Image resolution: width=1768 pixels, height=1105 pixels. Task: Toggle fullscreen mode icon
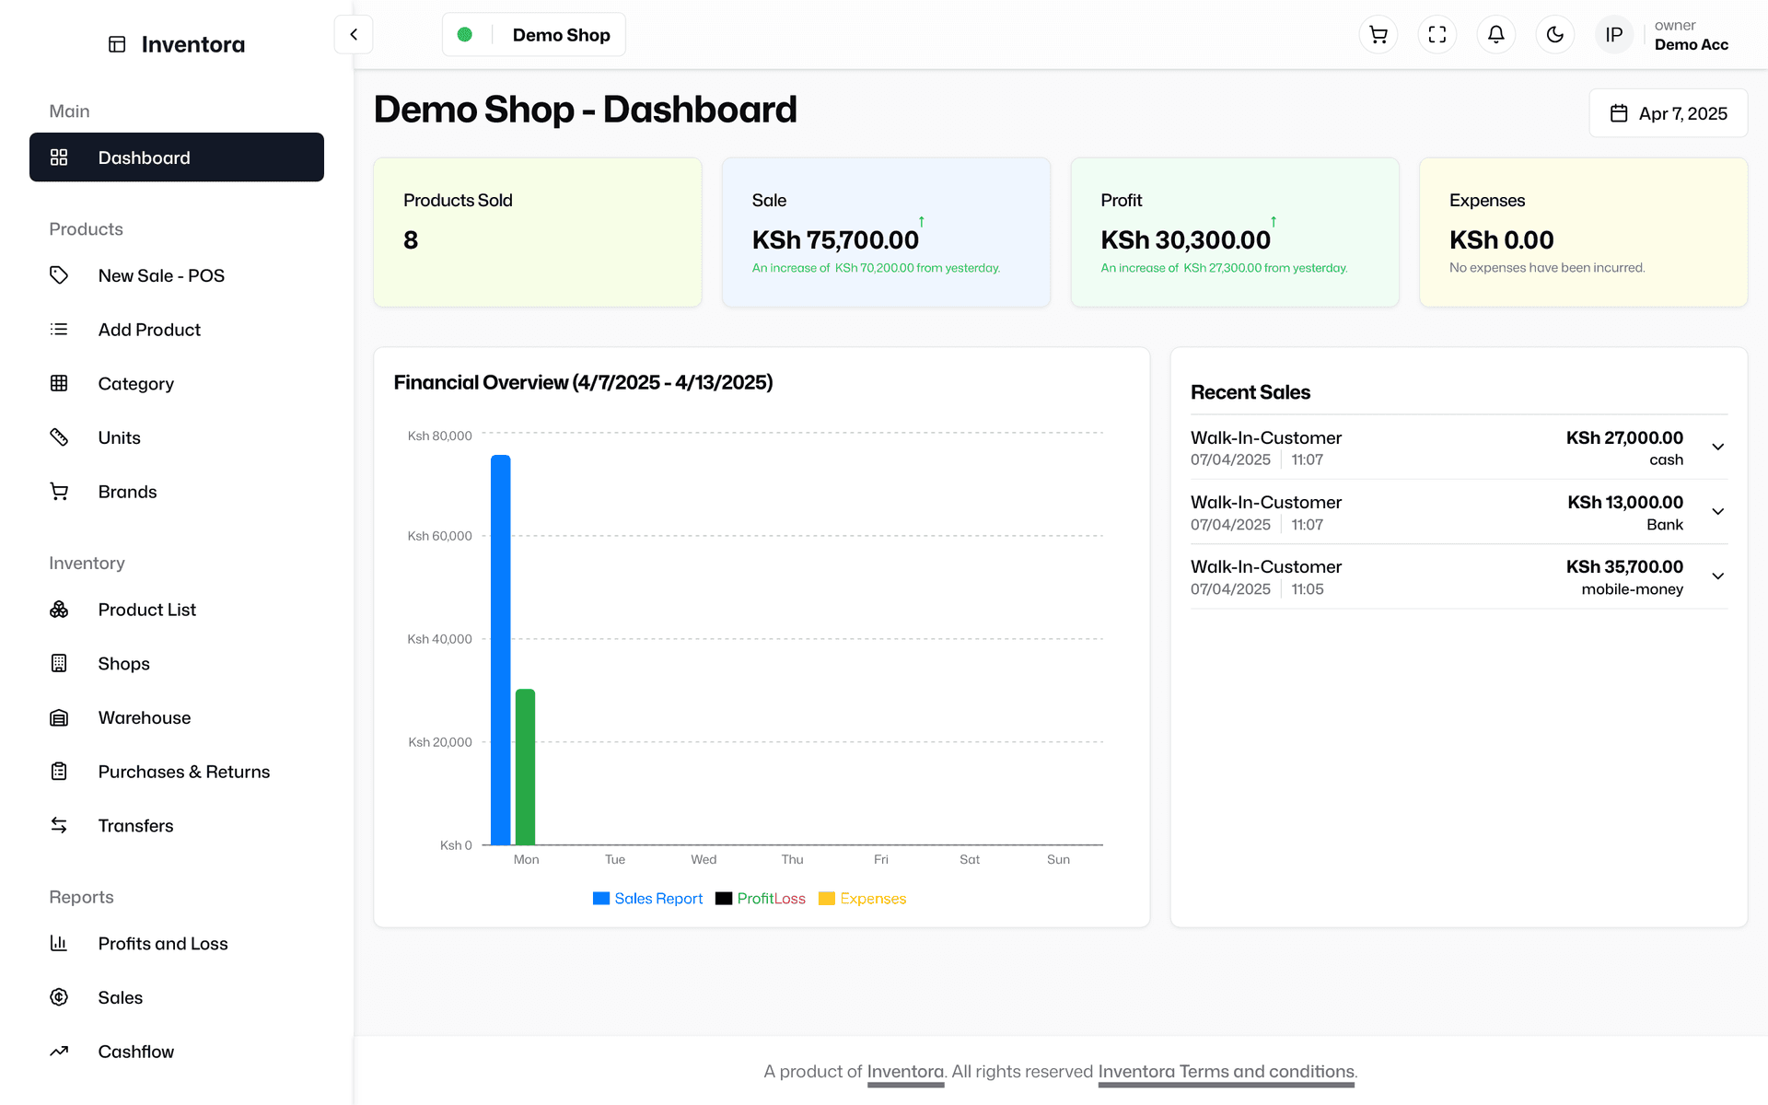pos(1437,35)
